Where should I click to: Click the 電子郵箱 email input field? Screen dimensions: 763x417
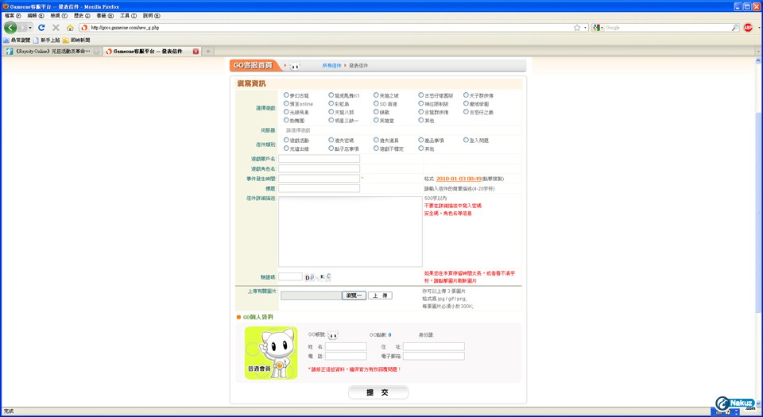point(434,357)
